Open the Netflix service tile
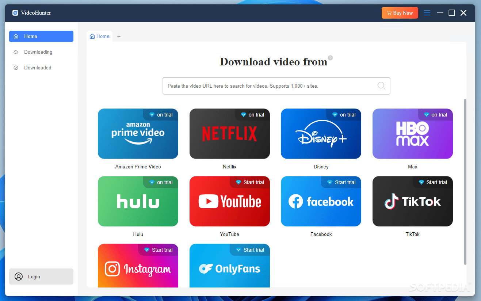The height and width of the screenshot is (301, 481). pos(230,134)
